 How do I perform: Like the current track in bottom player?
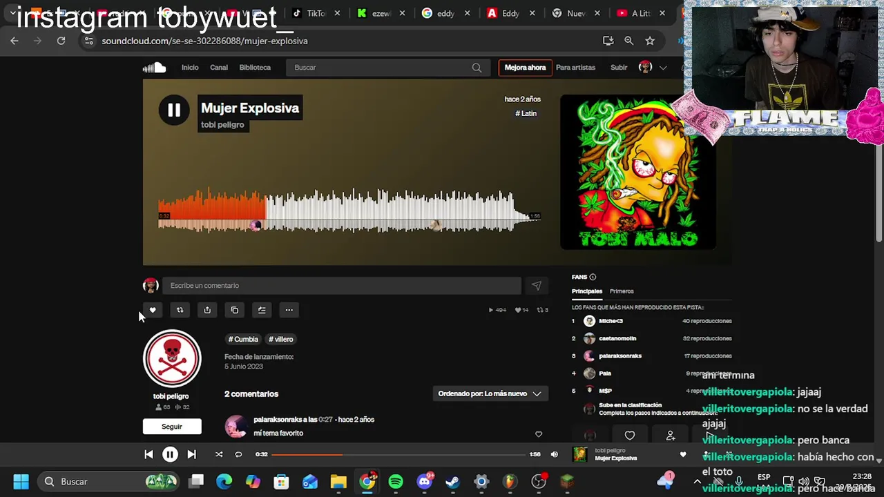(683, 454)
